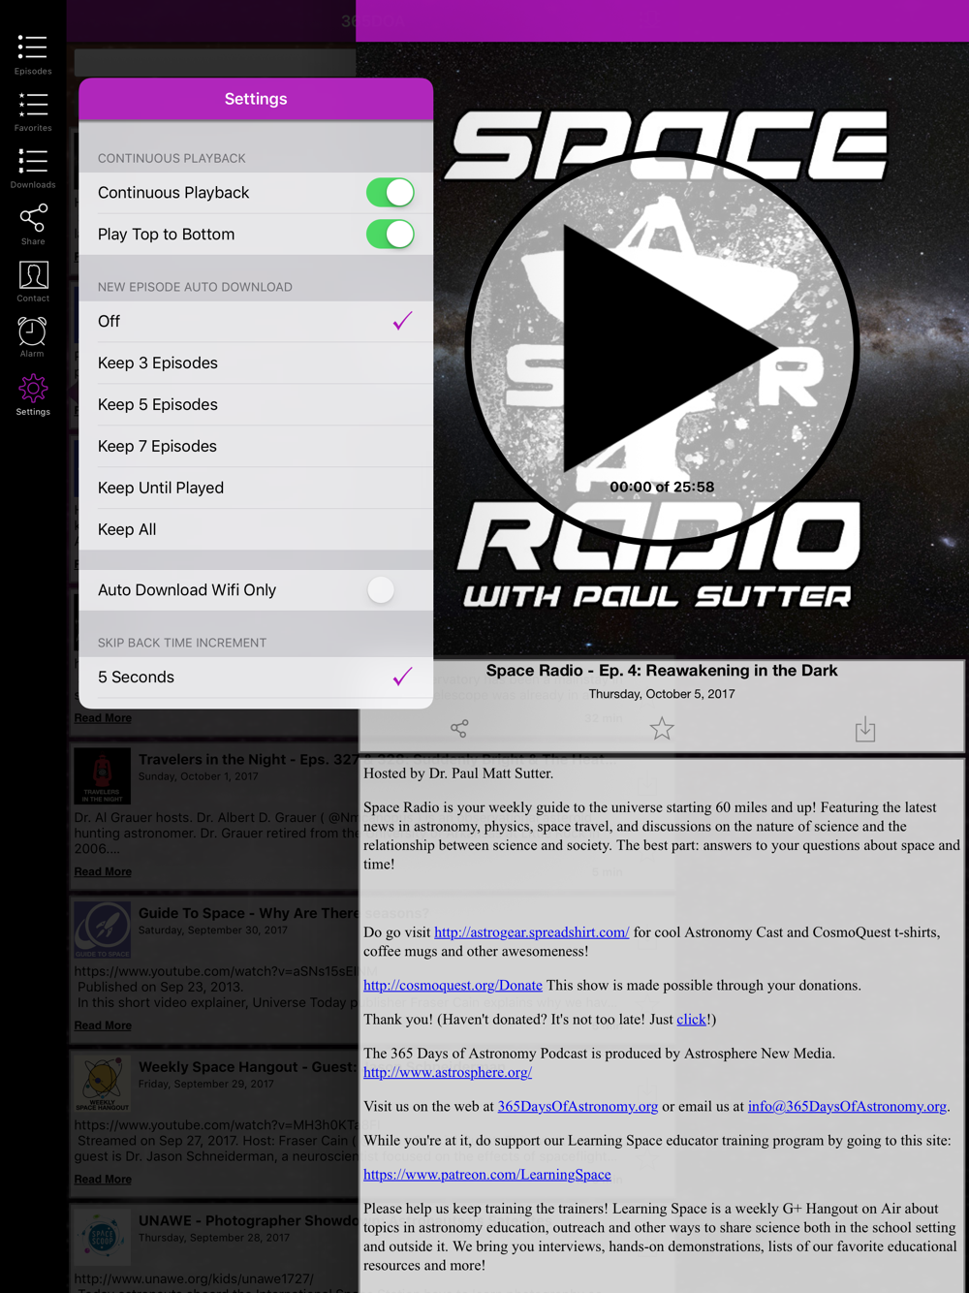Read More under Weekly Space Hangout
This screenshot has width=969, height=1293.
tap(103, 1180)
